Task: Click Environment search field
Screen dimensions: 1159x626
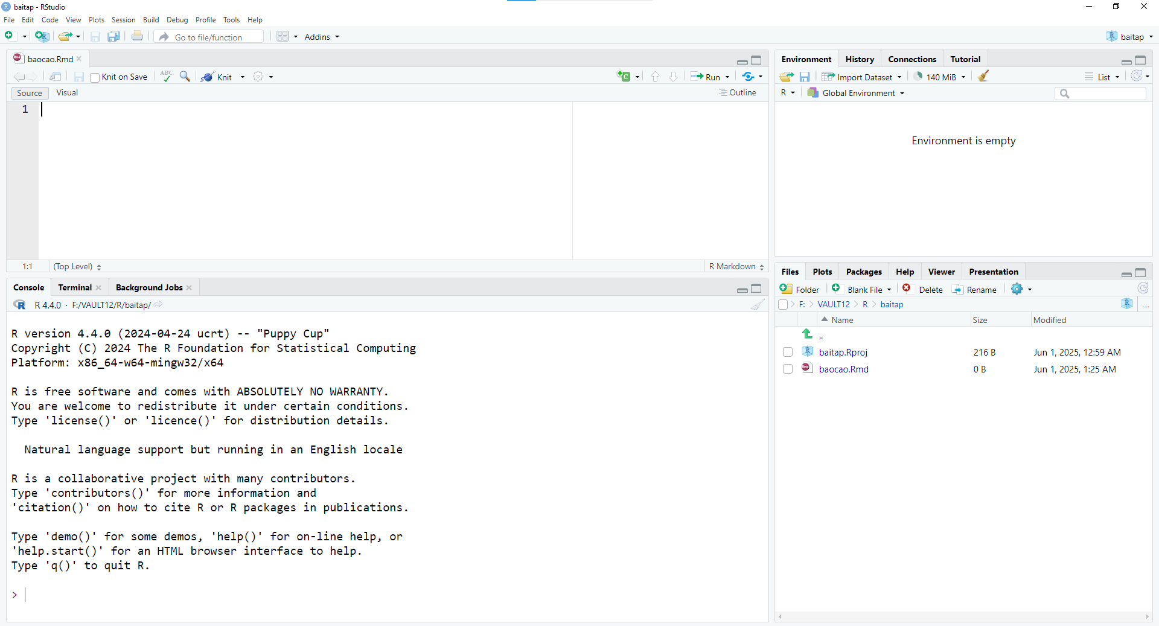Action: click(1100, 93)
